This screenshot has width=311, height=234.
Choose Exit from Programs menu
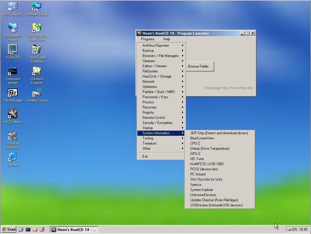tap(161, 156)
